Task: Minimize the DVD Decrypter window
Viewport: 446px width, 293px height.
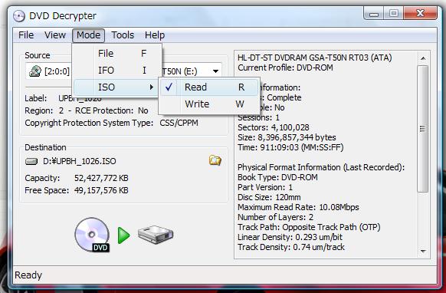Action: pos(374,13)
